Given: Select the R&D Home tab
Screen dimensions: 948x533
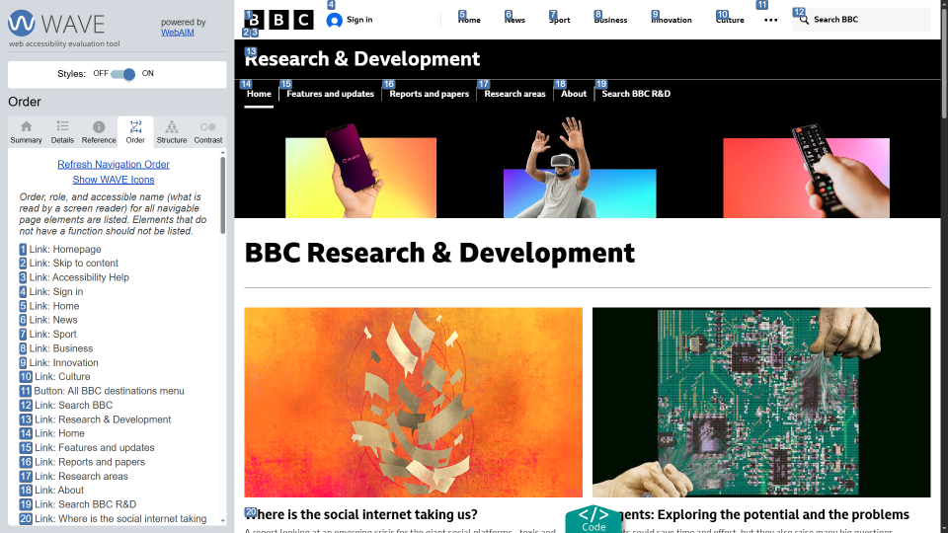Looking at the screenshot, I should click(x=259, y=94).
